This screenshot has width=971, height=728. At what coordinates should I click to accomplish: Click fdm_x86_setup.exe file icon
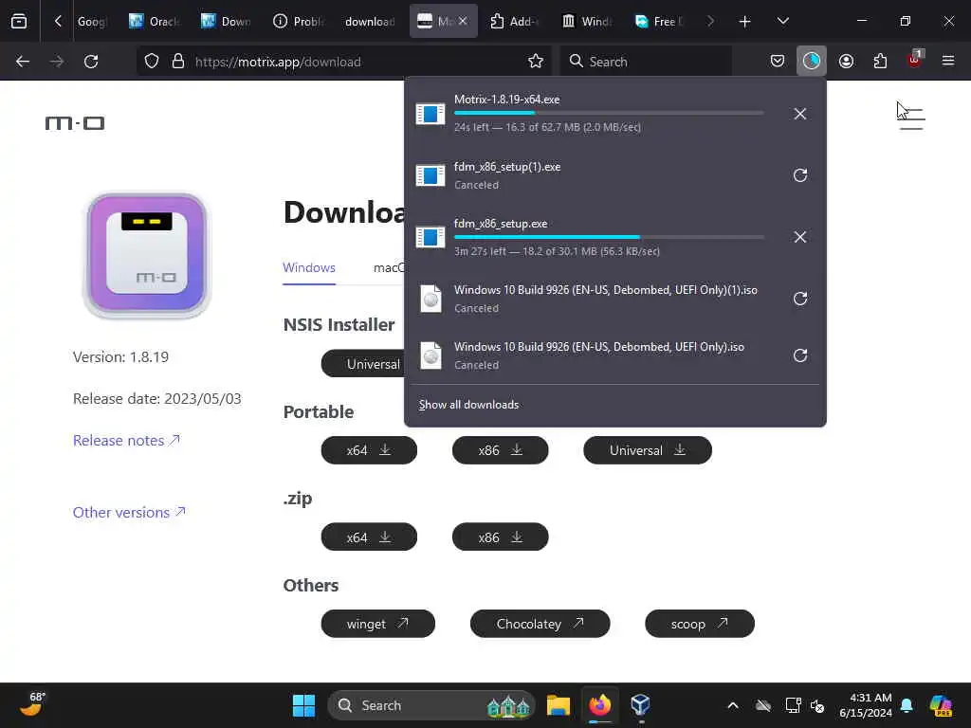[x=431, y=237]
